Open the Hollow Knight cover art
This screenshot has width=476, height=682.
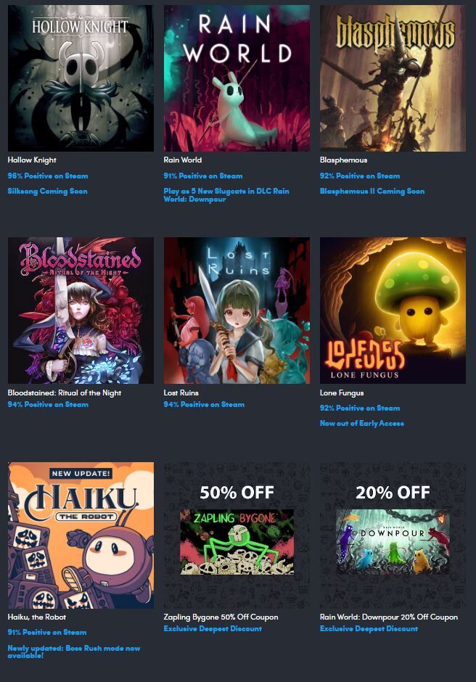[81, 78]
